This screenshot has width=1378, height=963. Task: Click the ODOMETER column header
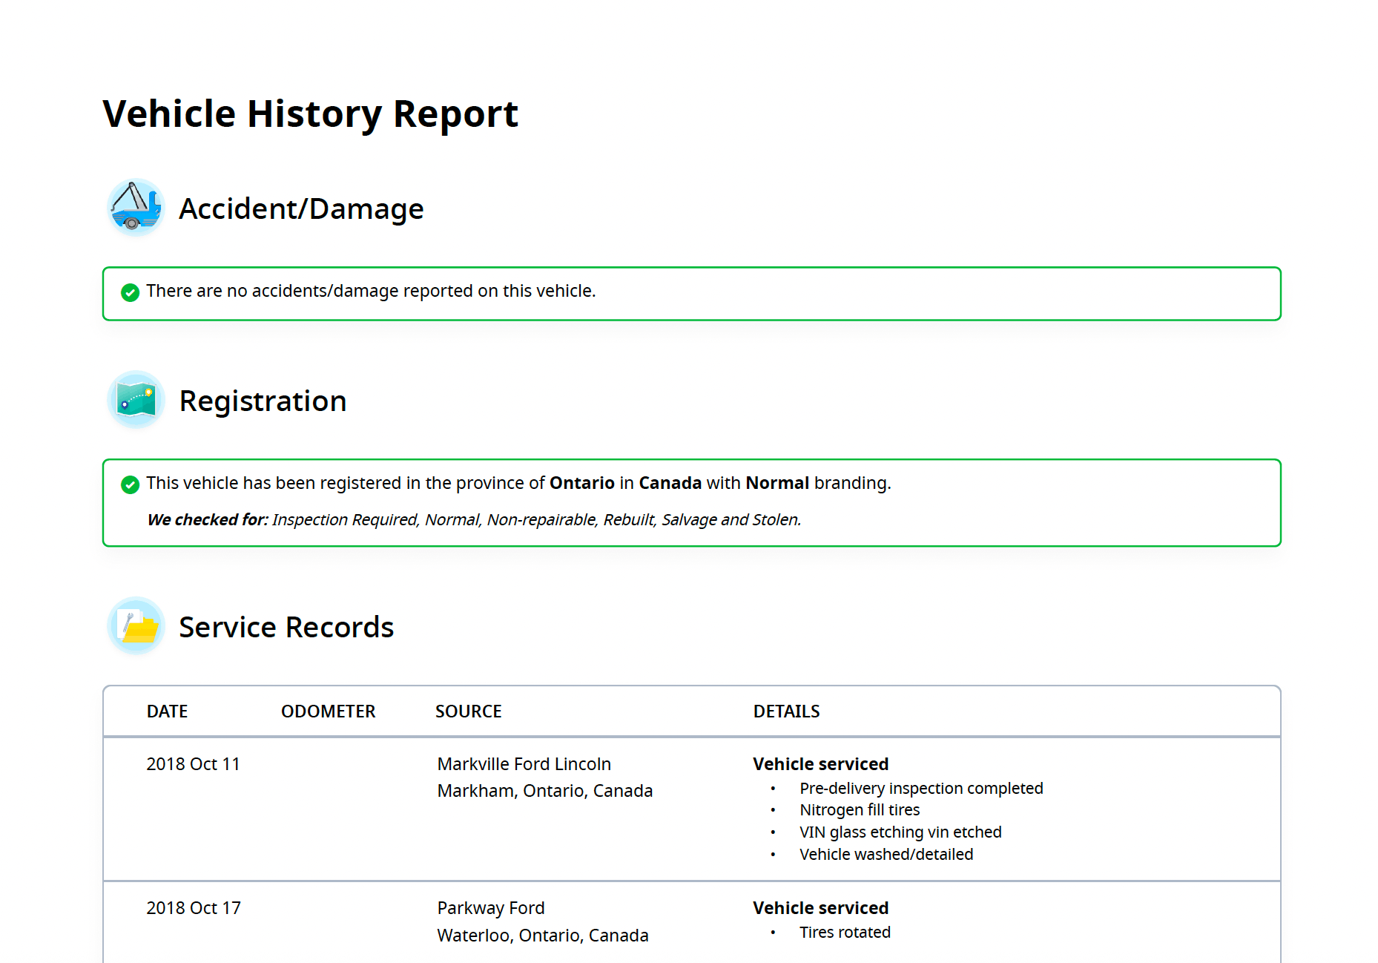click(328, 711)
